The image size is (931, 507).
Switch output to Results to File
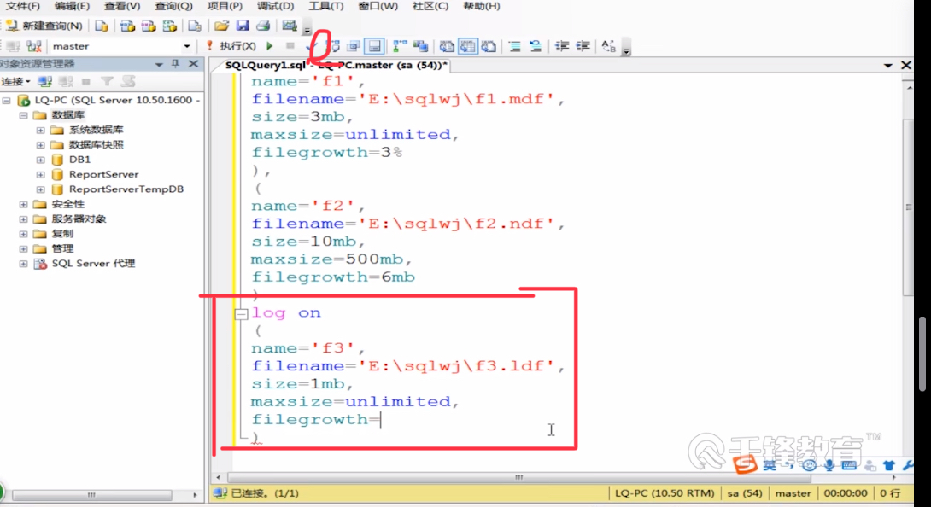[489, 46]
